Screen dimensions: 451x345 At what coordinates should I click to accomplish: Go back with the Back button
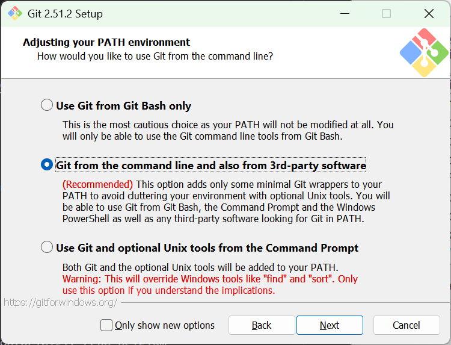(262, 325)
